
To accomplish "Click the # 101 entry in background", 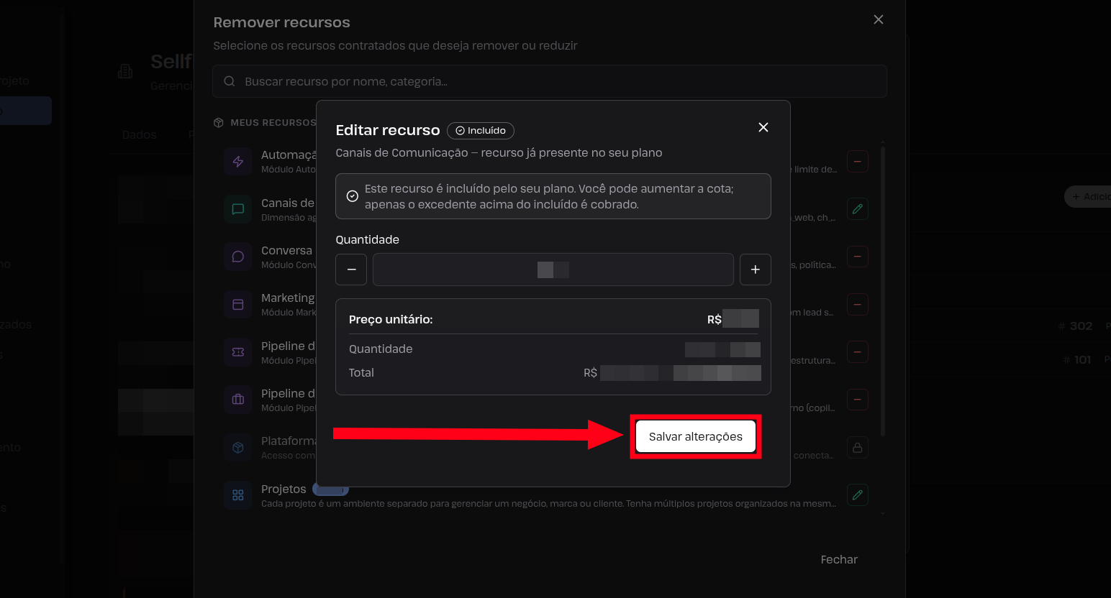I will (1078, 359).
